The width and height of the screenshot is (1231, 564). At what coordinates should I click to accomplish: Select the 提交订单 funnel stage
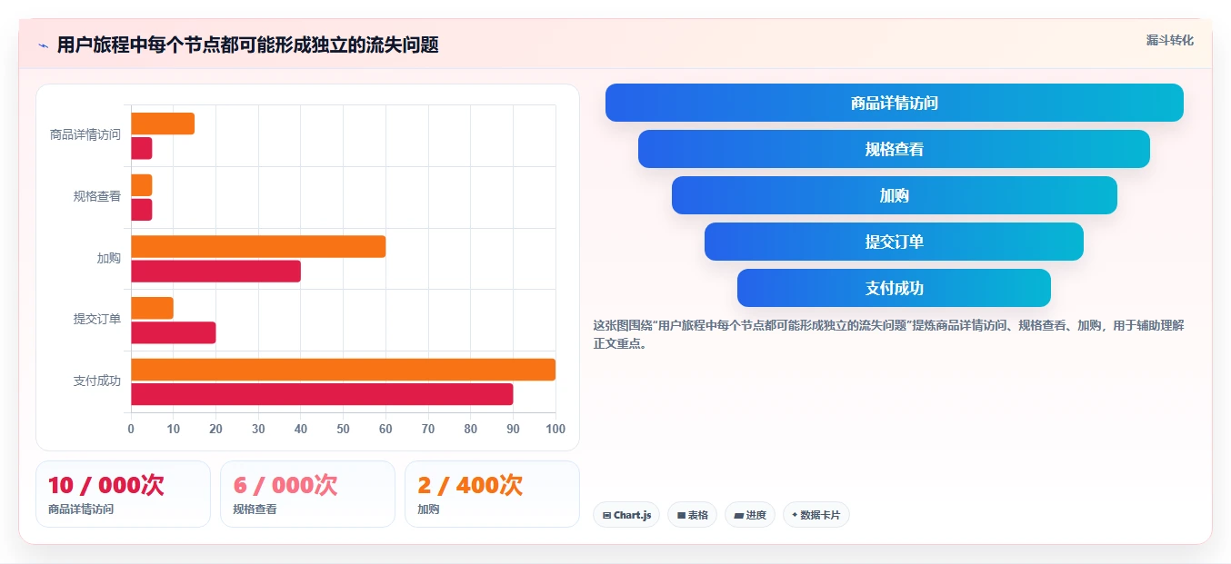895,242
